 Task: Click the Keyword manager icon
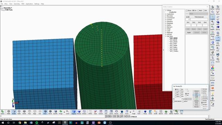point(213,13)
